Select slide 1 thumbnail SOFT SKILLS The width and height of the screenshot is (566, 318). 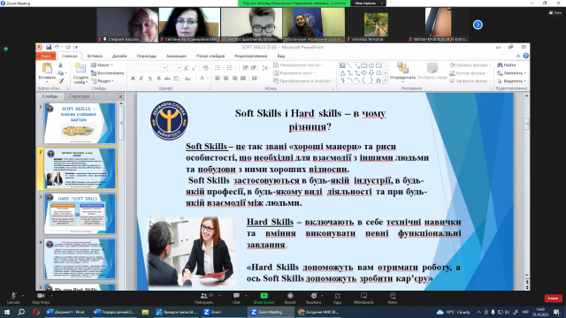pos(80,124)
